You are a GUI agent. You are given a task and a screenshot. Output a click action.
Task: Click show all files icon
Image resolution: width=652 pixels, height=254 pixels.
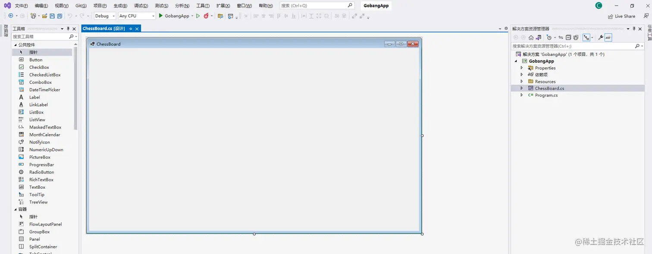point(576,37)
